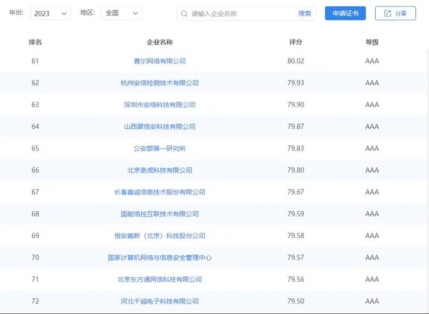Click the 企业名称 column header

coord(159,42)
